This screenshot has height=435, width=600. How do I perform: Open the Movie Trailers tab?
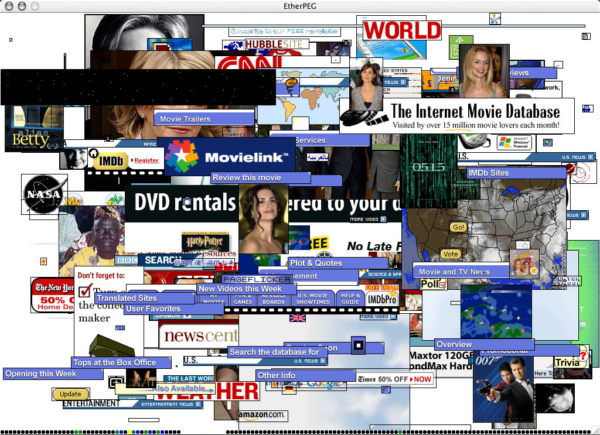(204, 119)
